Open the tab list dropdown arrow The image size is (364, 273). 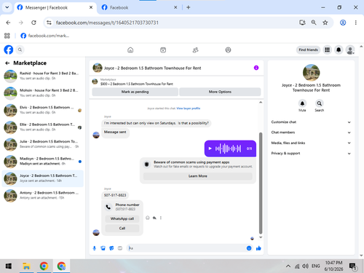7,7
